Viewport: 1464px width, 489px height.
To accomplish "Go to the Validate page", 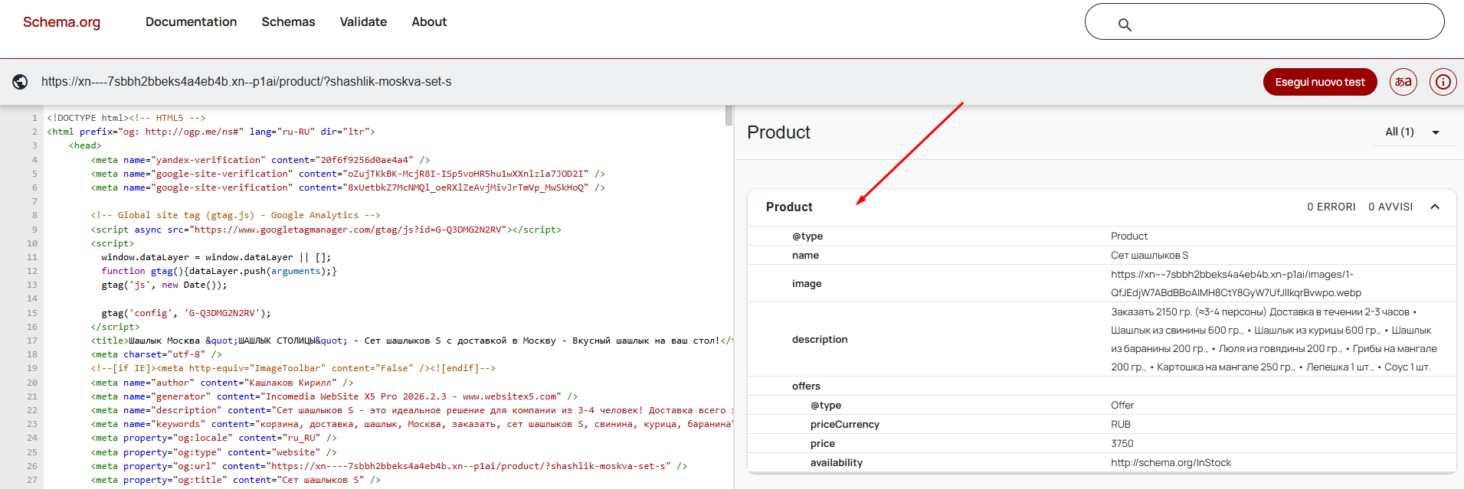I will tap(363, 22).
